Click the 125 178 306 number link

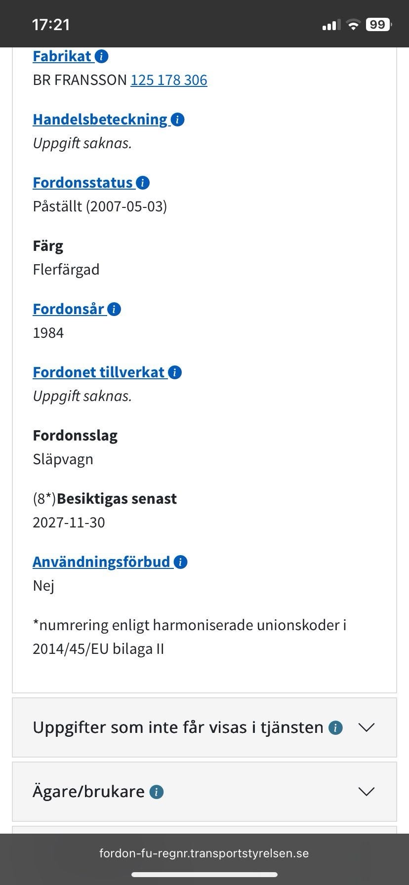click(x=169, y=80)
